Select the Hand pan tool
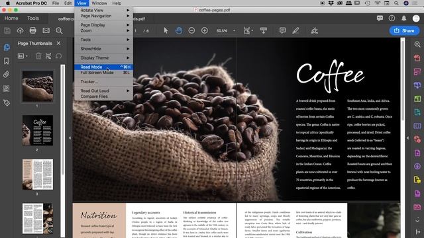The height and width of the screenshot is (238, 424). pos(178,30)
